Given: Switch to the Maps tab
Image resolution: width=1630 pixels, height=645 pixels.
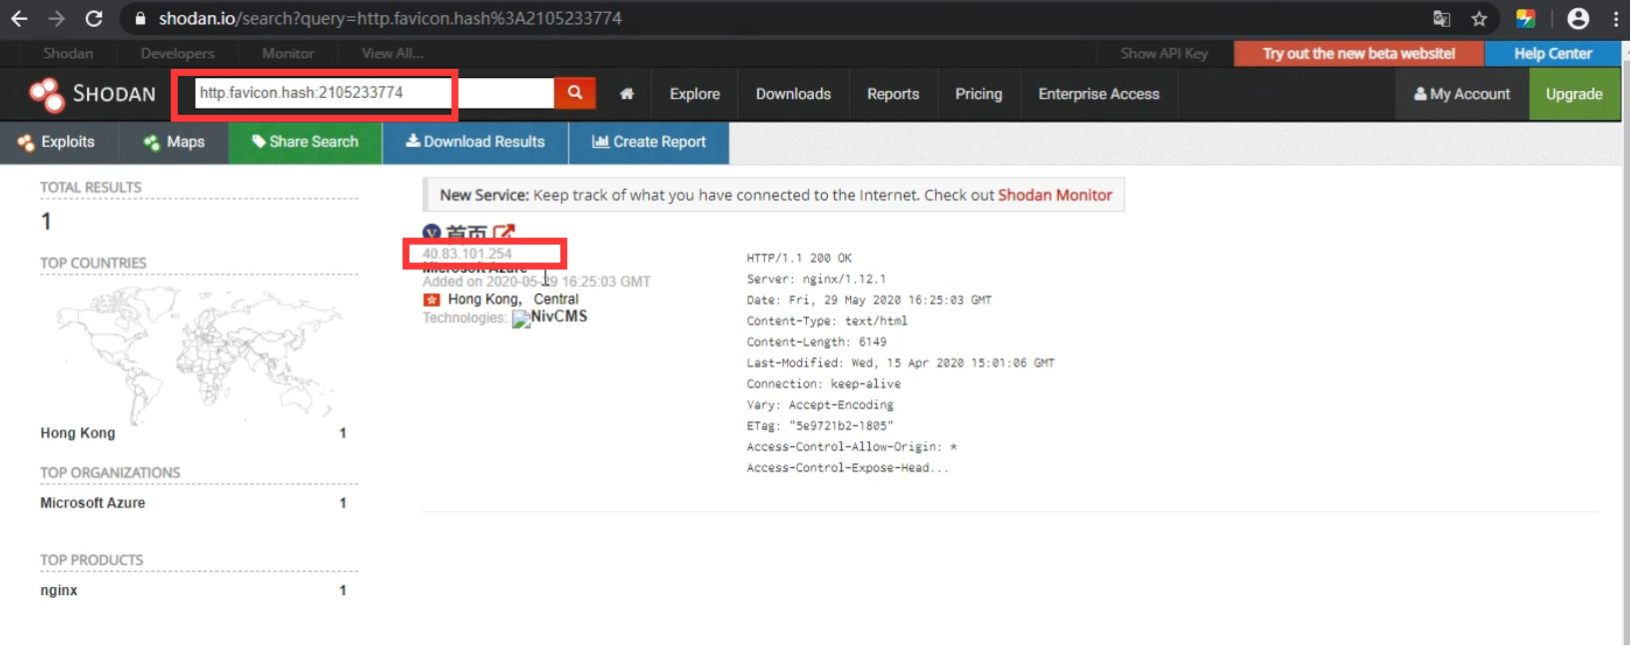Looking at the screenshot, I should click(174, 142).
